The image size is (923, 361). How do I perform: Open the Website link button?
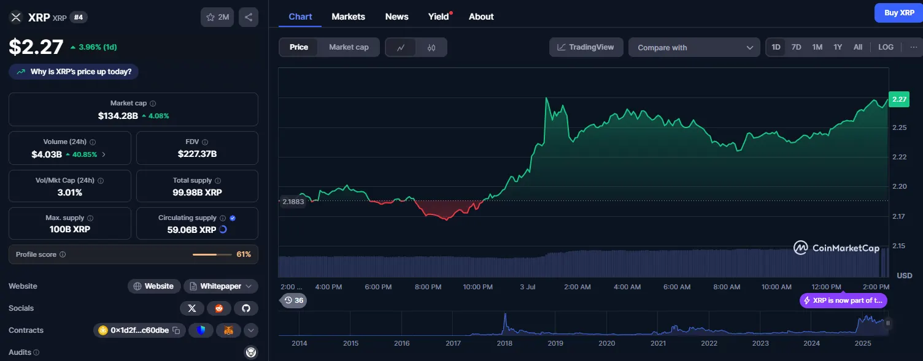pyautogui.click(x=154, y=286)
